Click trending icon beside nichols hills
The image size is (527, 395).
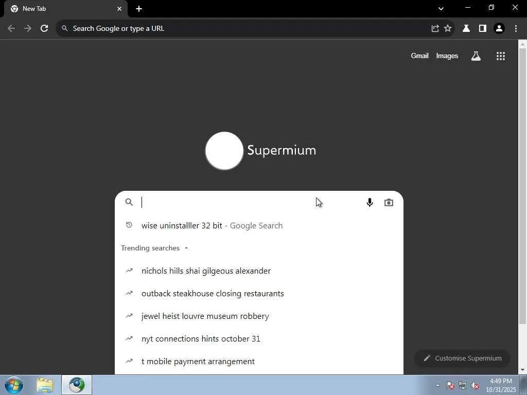coord(129,271)
